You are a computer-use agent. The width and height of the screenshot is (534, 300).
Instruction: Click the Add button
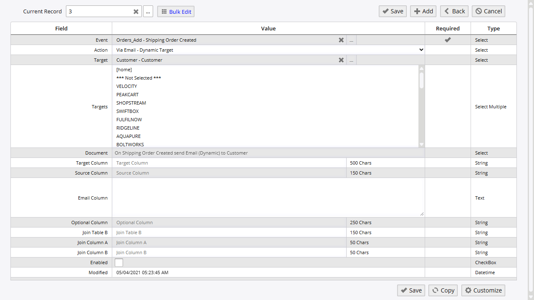coord(423,11)
